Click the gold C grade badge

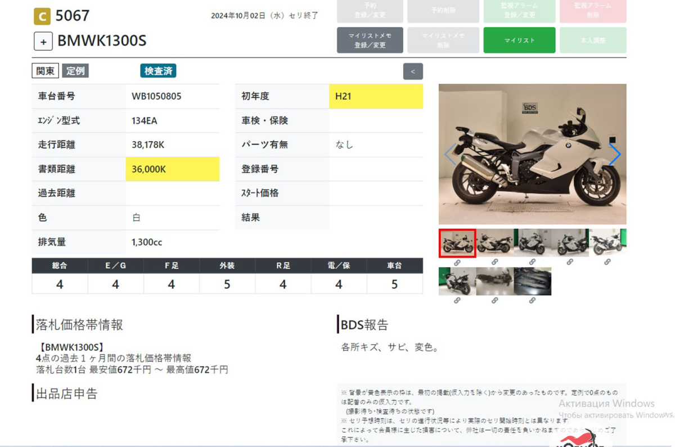pos(42,16)
